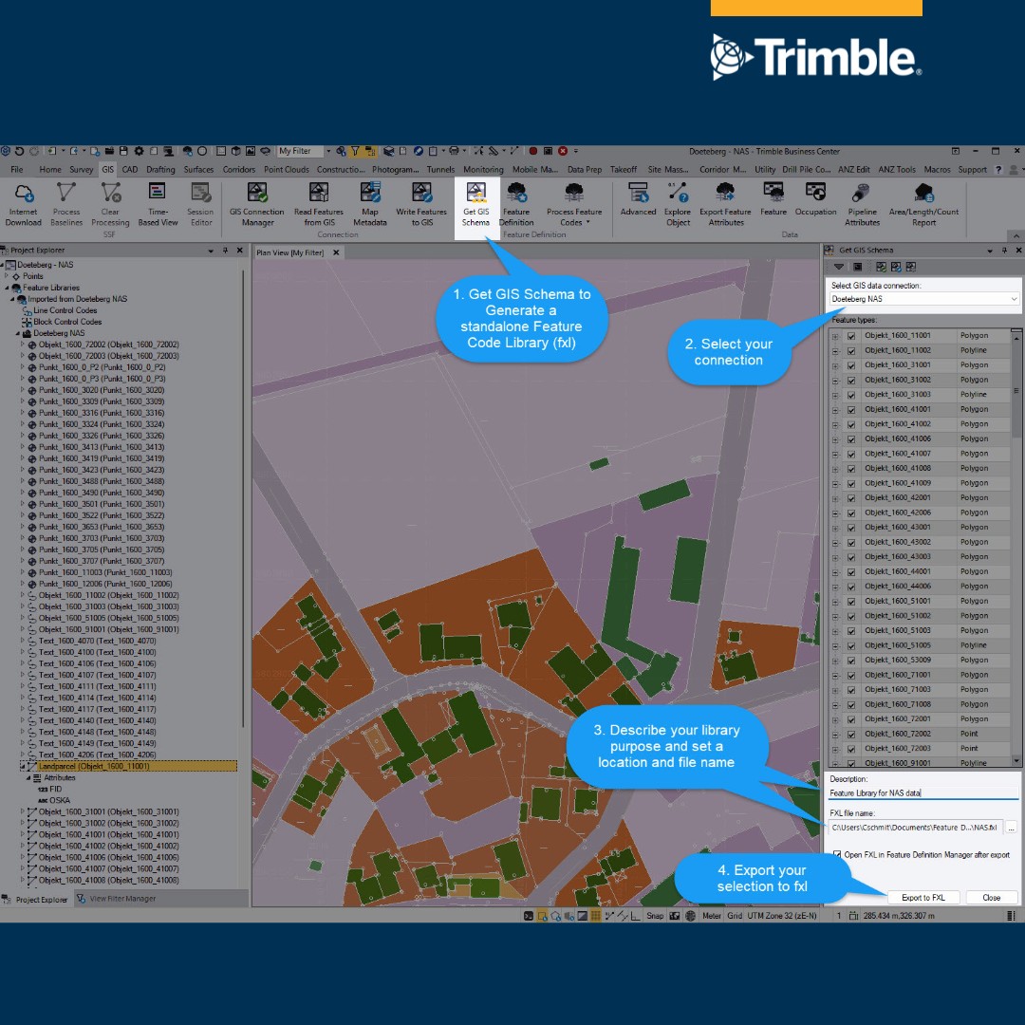Expand the Points node in Project Explorer

7,276
